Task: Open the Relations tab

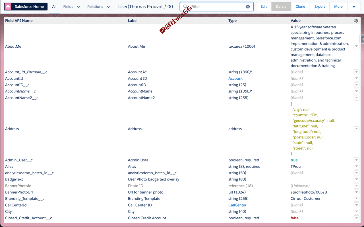Action: pyautogui.click(x=95, y=7)
